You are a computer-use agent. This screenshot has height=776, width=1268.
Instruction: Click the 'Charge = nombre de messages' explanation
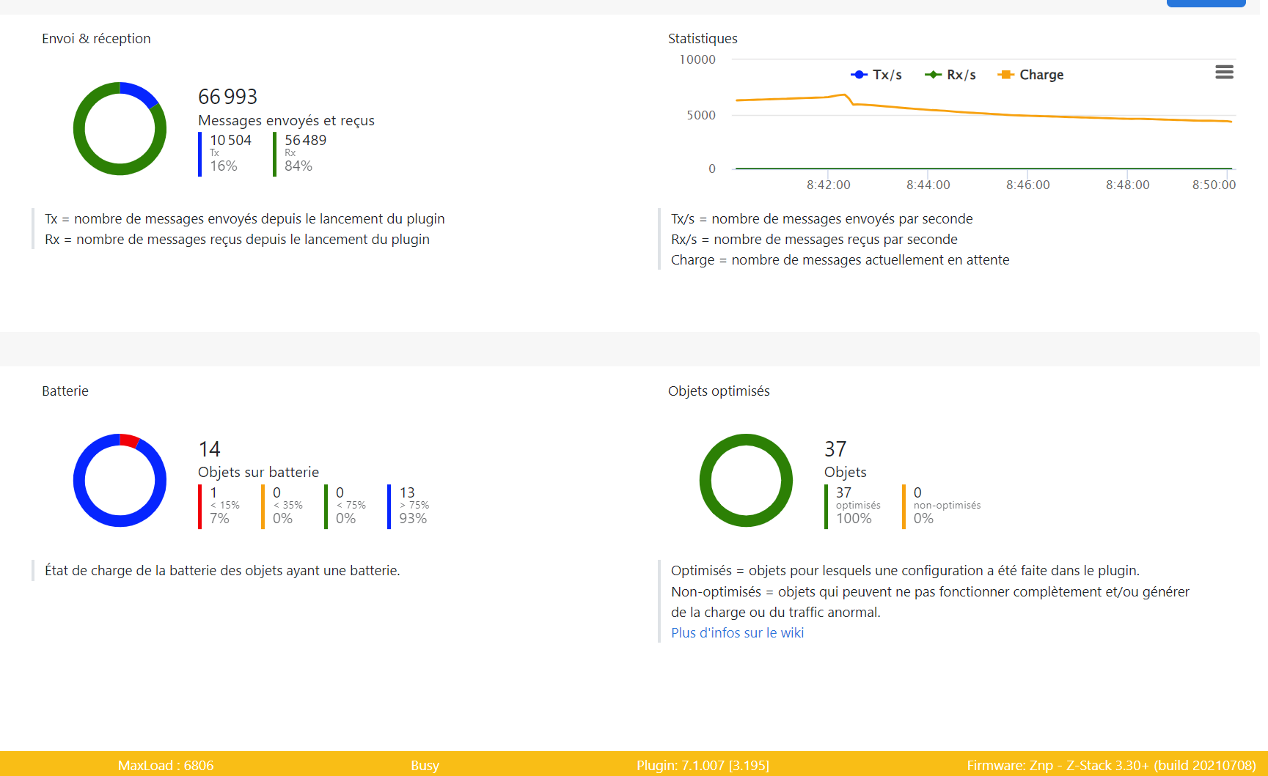[x=840, y=260]
